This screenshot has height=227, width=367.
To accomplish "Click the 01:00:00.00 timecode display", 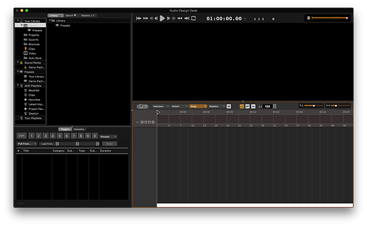I will [224, 18].
